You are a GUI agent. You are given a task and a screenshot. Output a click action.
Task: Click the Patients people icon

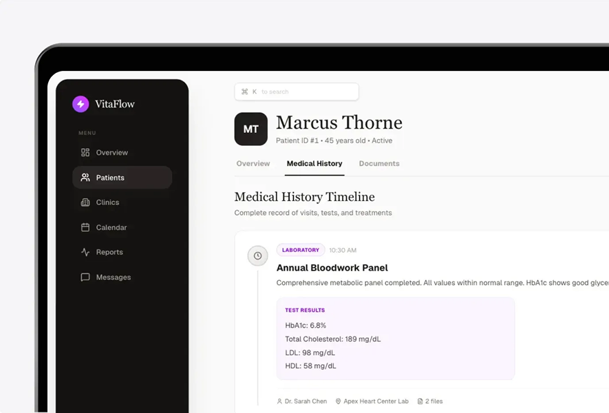point(85,178)
